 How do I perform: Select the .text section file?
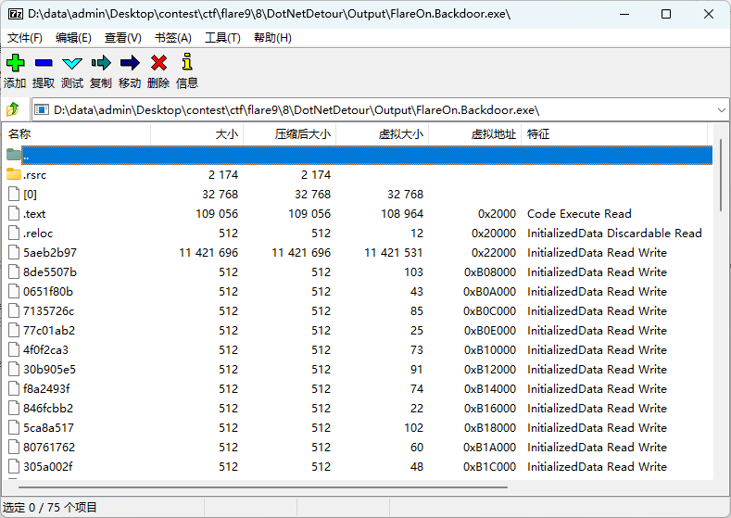click(x=34, y=214)
